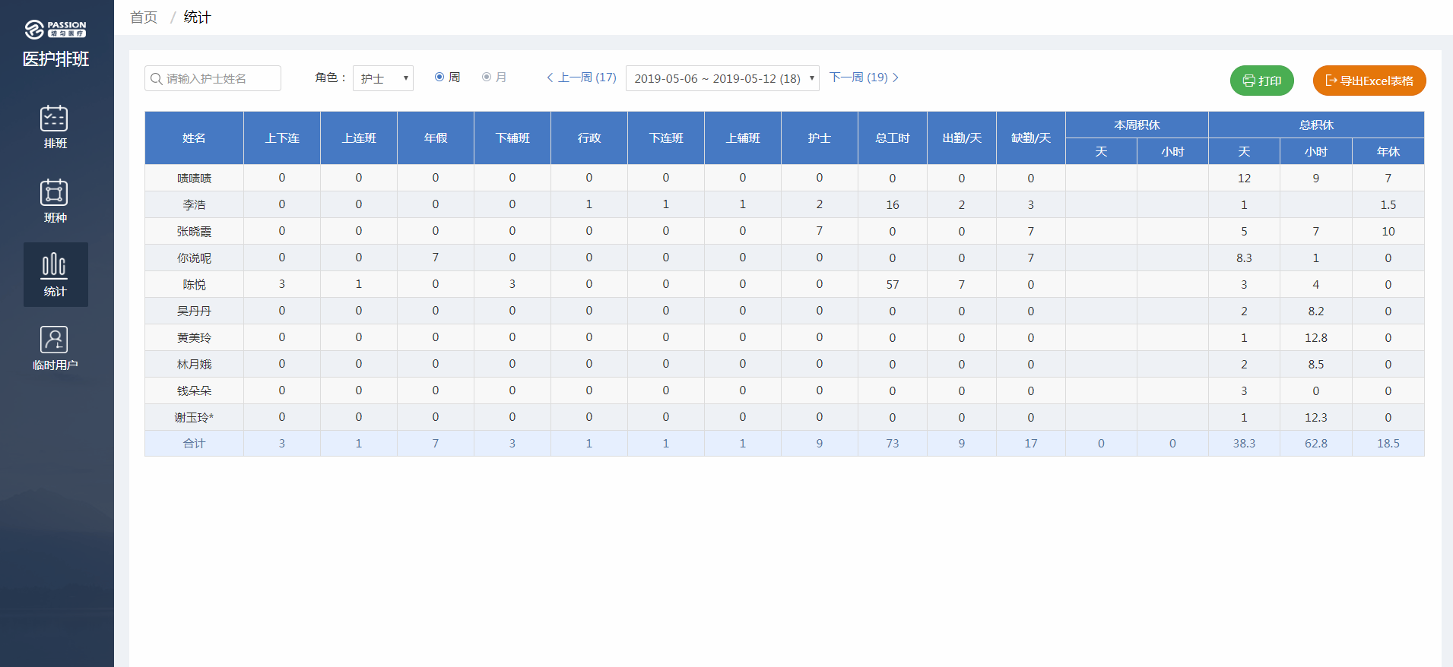Screen dimensions: 1453x667
Task: Expand the date range week dropdown
Action: click(x=722, y=78)
